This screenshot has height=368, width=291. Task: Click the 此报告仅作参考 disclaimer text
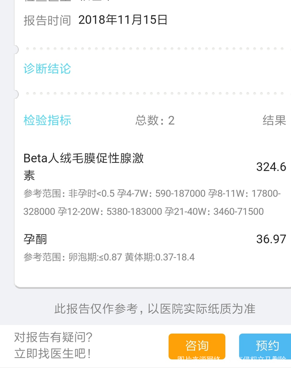click(155, 309)
